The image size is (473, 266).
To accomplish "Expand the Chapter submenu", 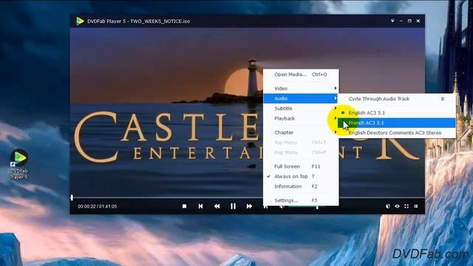I will [x=301, y=132].
